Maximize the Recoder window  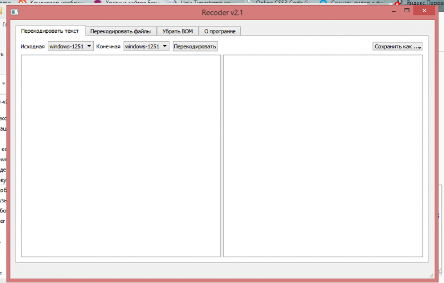point(407,10)
